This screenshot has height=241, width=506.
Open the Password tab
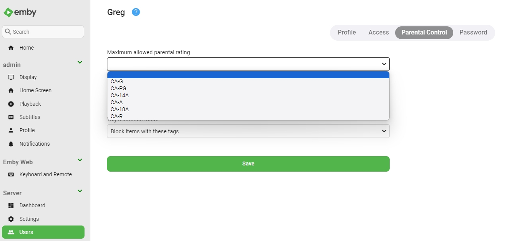point(473,33)
